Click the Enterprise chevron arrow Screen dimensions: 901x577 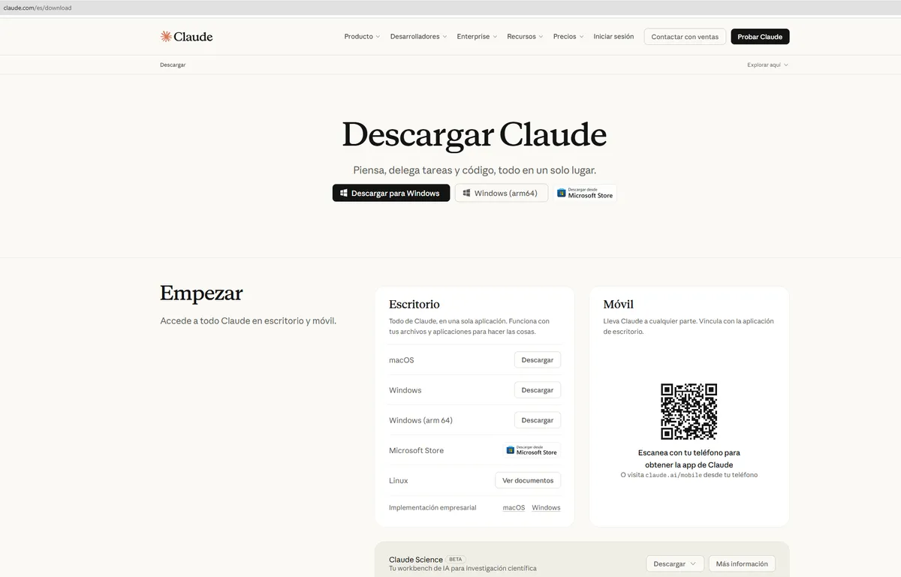click(x=495, y=37)
